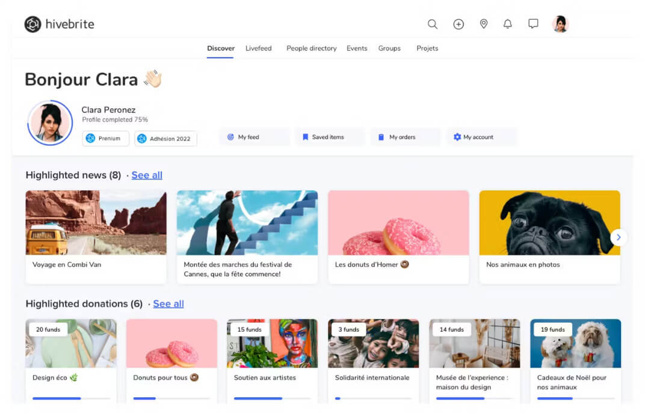Click the map location pin icon
This screenshot has width=648, height=414.
click(x=483, y=24)
